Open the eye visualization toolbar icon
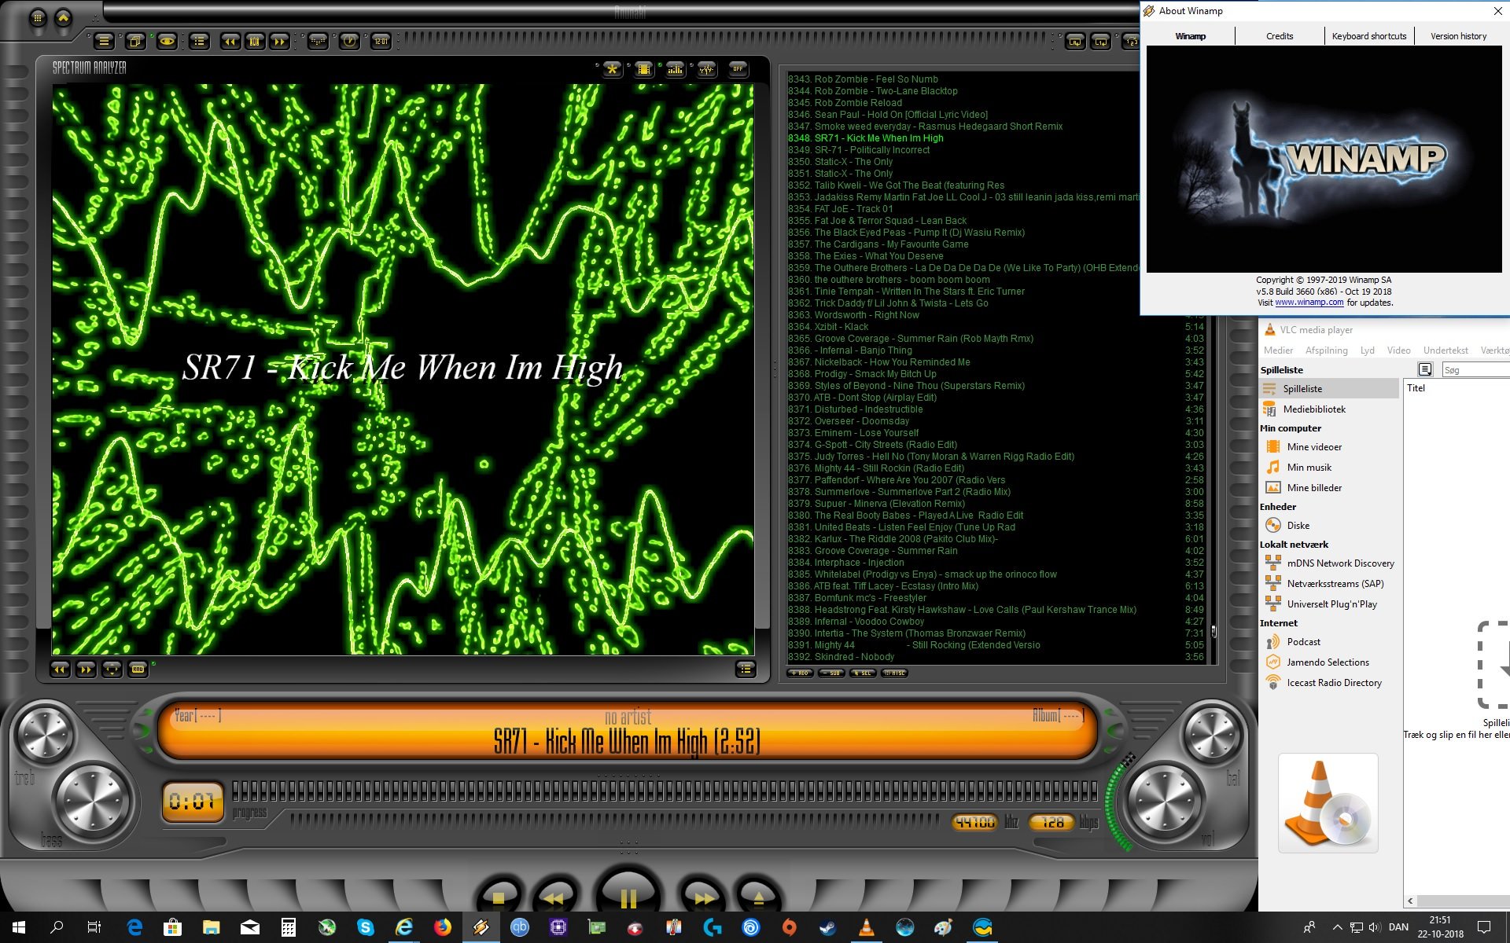This screenshot has height=943, width=1510. [x=167, y=42]
